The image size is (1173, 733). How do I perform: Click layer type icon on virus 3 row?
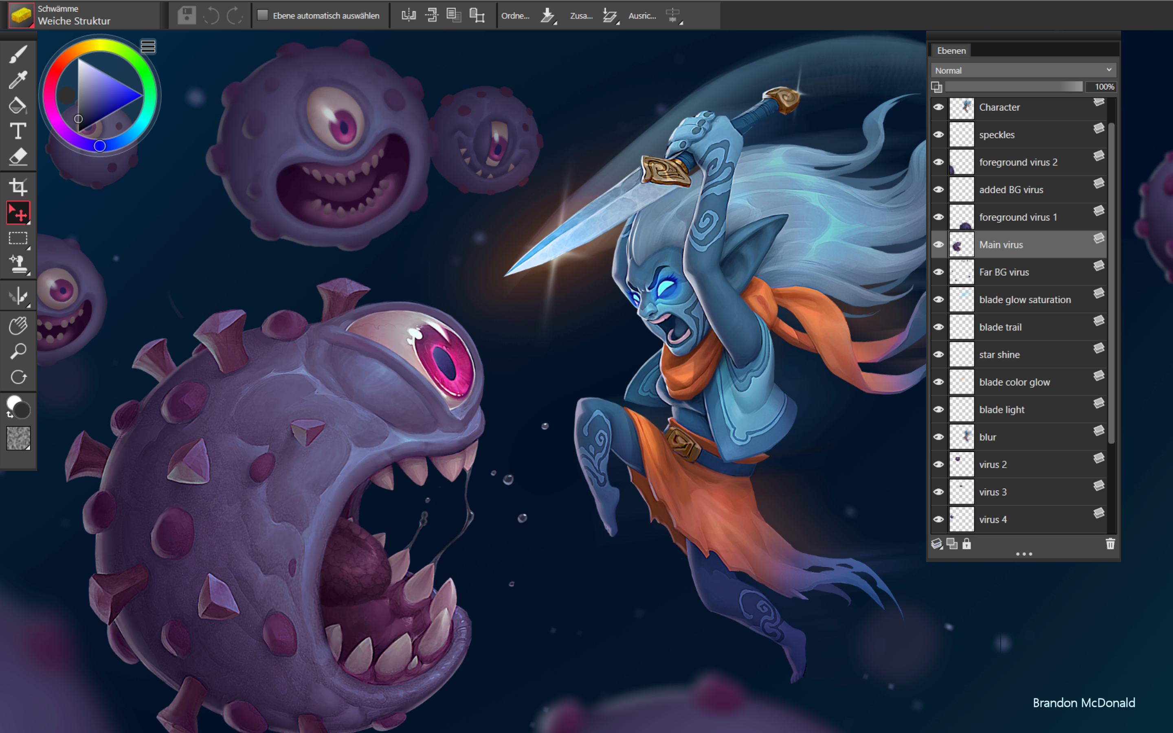[1099, 485]
